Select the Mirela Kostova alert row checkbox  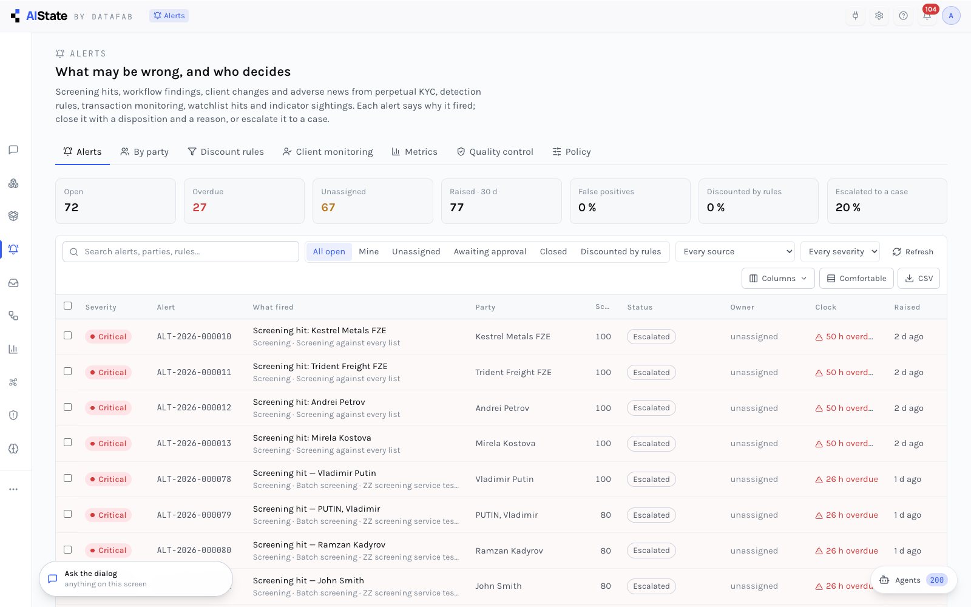tap(67, 443)
